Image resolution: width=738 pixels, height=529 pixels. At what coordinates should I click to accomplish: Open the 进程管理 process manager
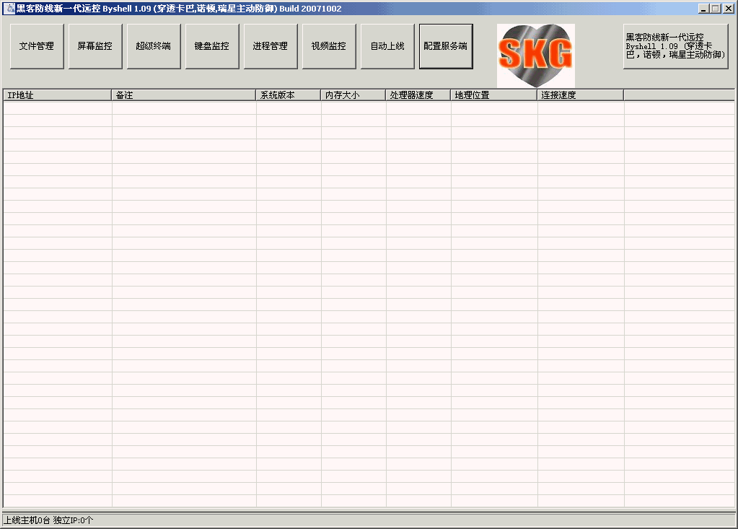[270, 46]
